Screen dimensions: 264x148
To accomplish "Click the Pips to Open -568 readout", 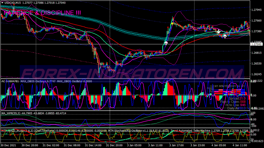I will pyautogui.click(x=233, y=102).
